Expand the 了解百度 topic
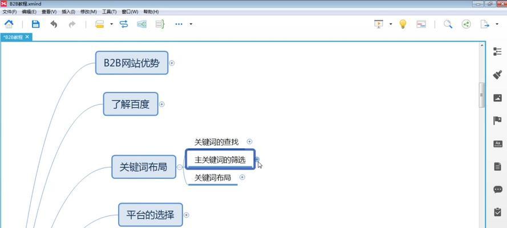The width and height of the screenshot is (507, 228). pyautogui.click(x=161, y=104)
